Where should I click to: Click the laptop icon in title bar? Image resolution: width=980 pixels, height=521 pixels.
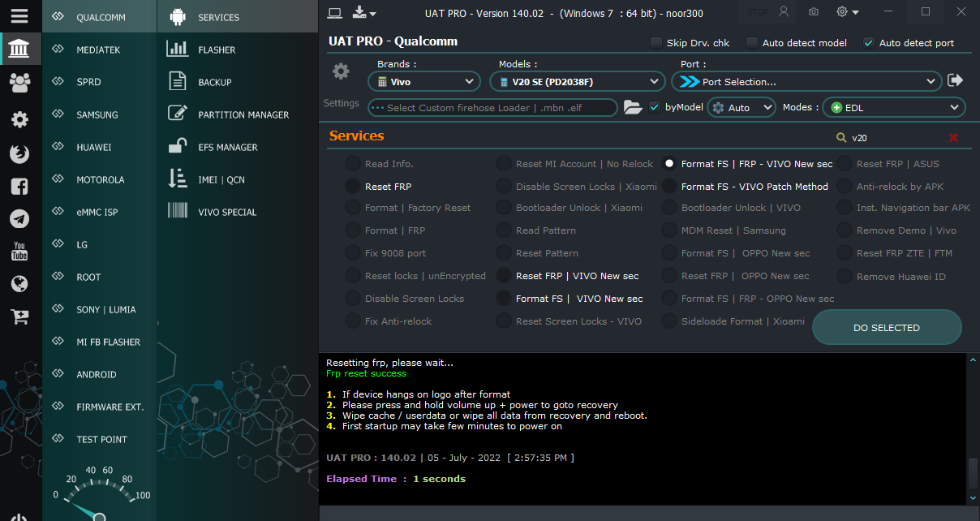[x=334, y=12]
